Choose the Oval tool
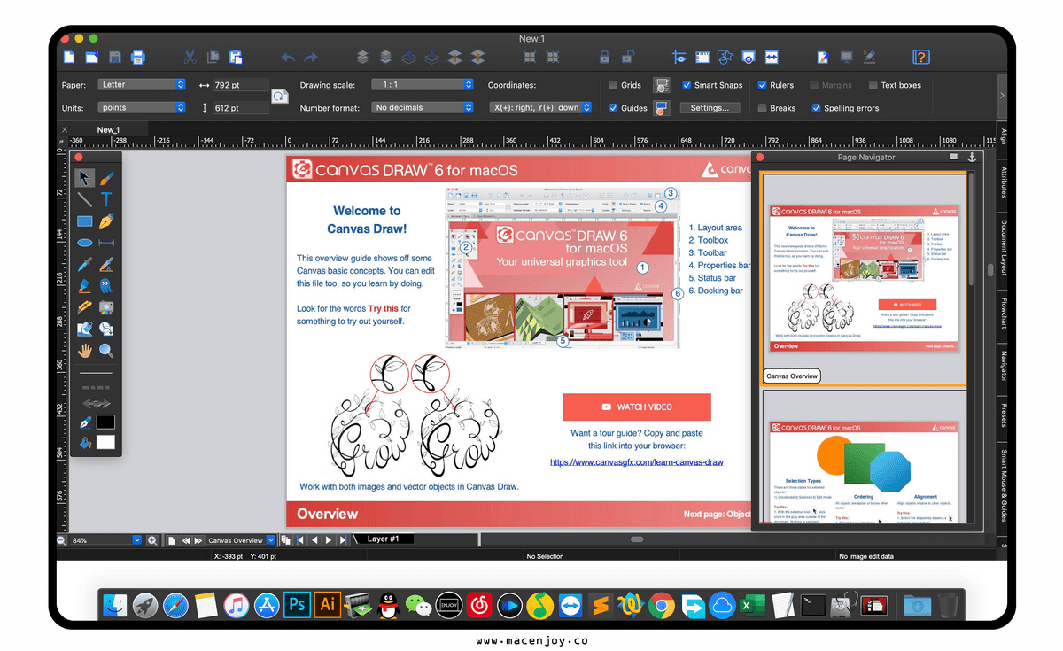 click(85, 242)
